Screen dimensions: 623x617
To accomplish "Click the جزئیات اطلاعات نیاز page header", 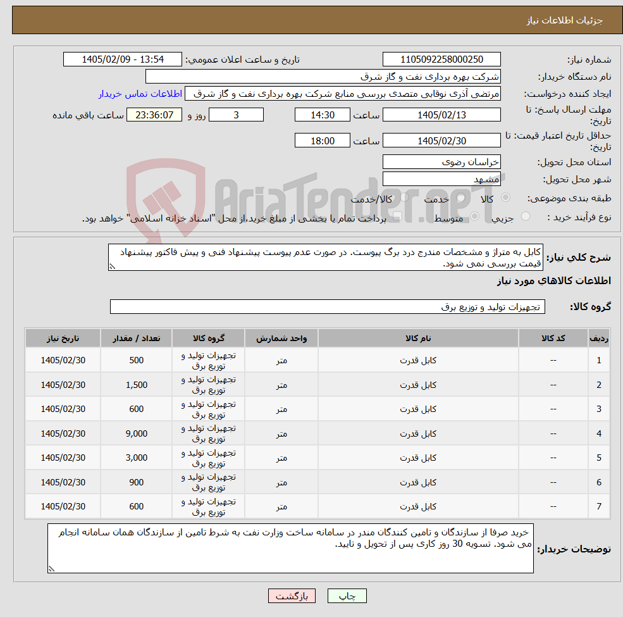I will pos(565,20).
